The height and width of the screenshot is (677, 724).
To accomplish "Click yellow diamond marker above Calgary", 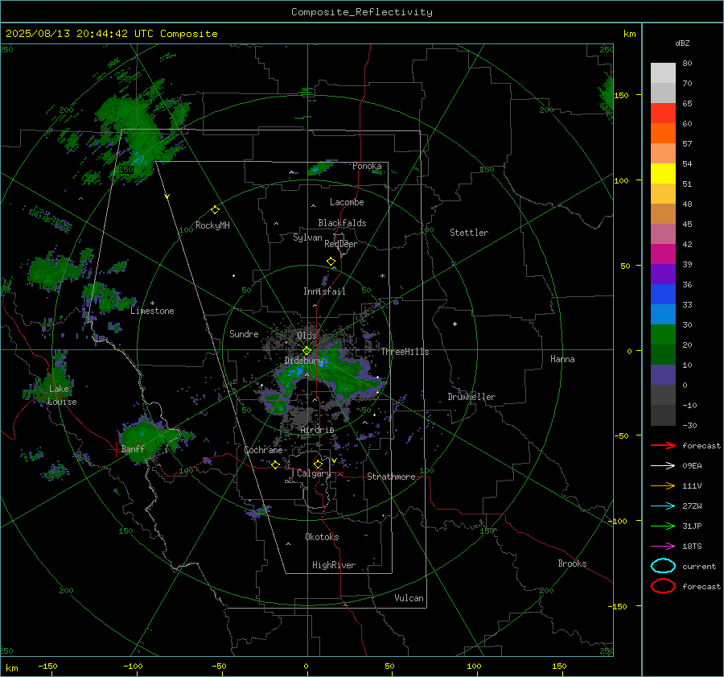I will tap(318, 464).
